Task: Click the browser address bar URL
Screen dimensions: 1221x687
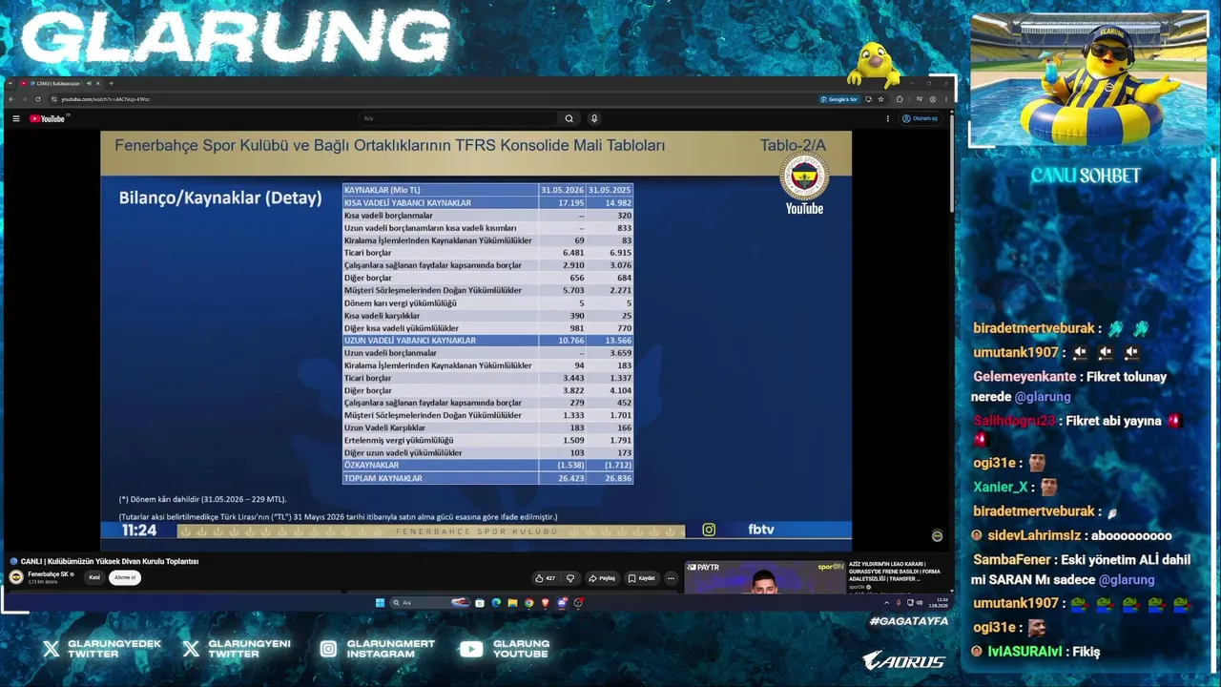Action: click(106, 99)
